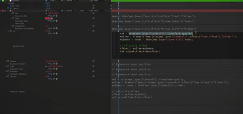Viewport: 243px width, 114px height.
Task: Collapse the Z Rotation property
Action: pos(6,71)
